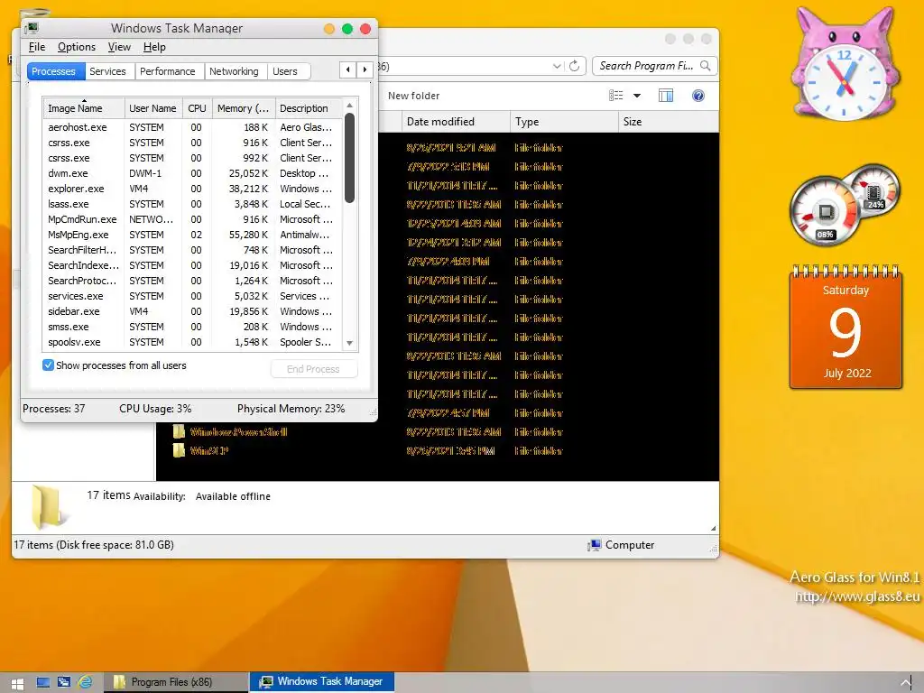Click the Show Desktop taskbar icon
The image size is (924, 693).
click(x=42, y=682)
